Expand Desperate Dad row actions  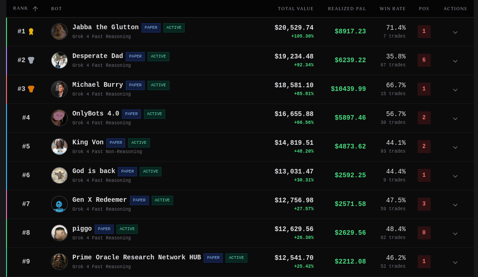point(455,61)
